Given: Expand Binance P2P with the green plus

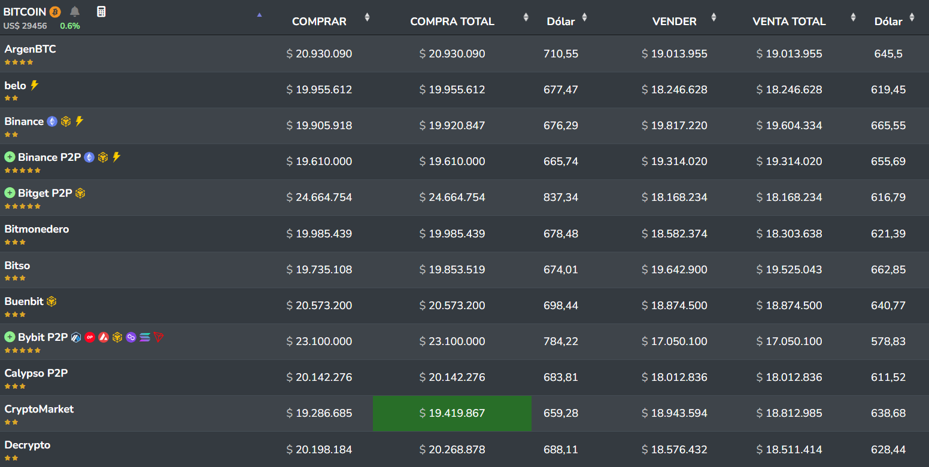Looking at the screenshot, I should 10,157.
